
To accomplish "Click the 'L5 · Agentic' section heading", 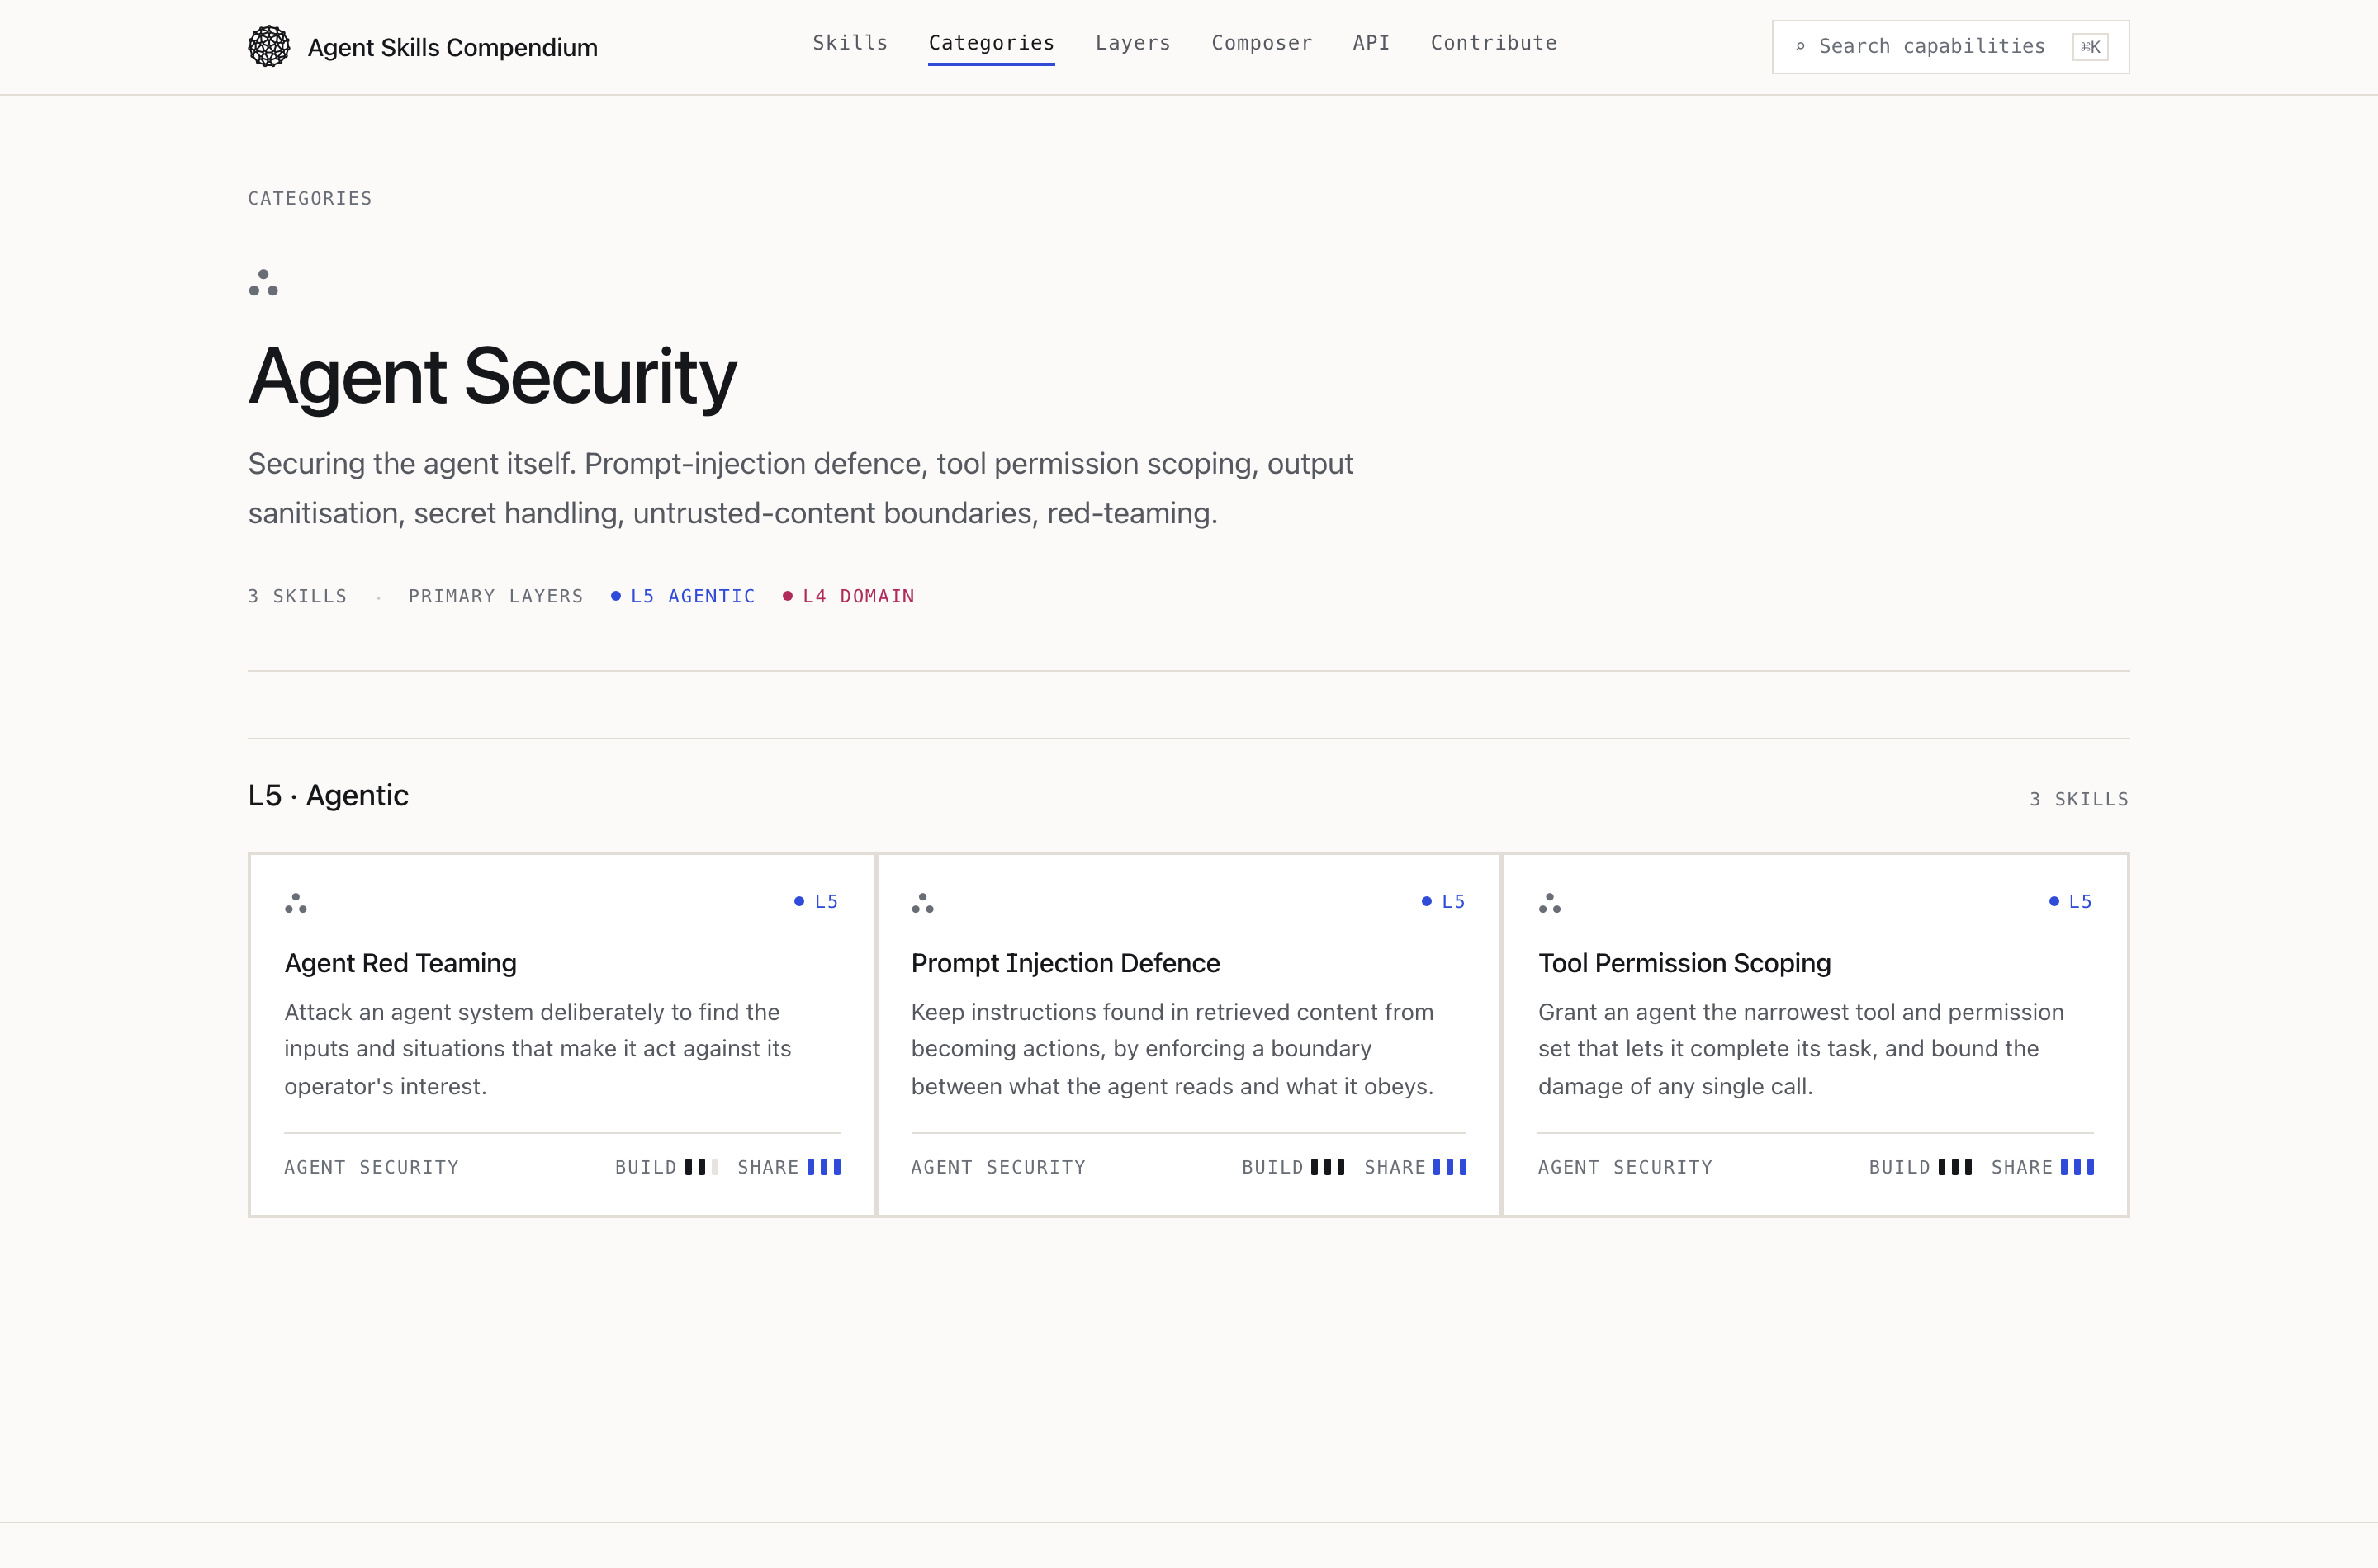I will (x=328, y=795).
